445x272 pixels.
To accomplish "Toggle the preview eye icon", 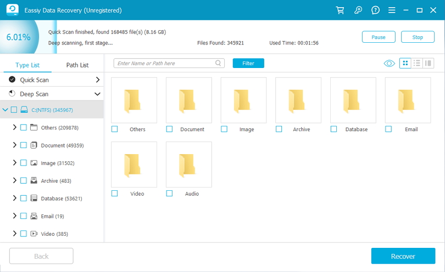I will point(389,63).
